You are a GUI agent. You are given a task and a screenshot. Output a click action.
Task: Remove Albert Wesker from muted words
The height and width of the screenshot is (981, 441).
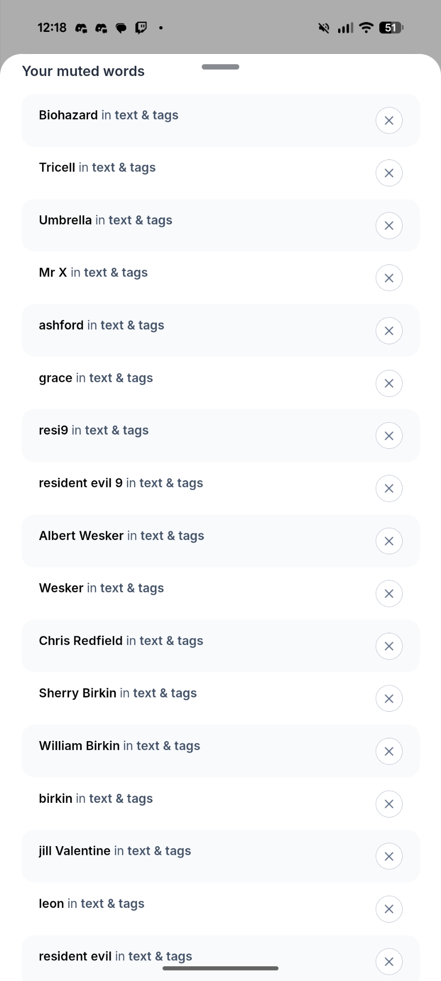[389, 541]
